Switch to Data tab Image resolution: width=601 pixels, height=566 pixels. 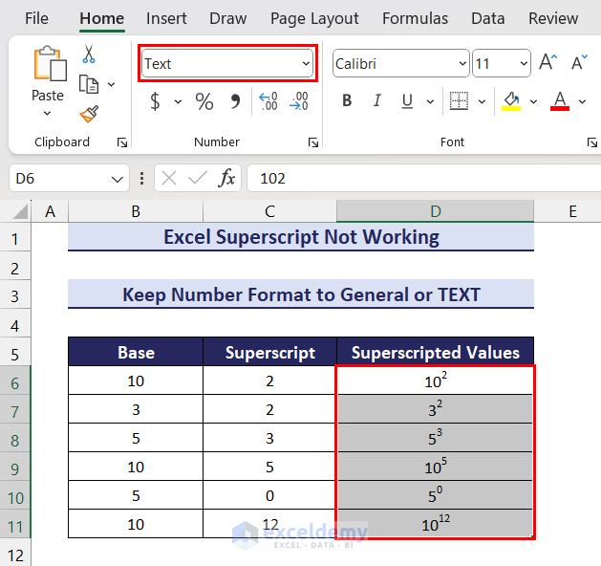click(x=488, y=18)
